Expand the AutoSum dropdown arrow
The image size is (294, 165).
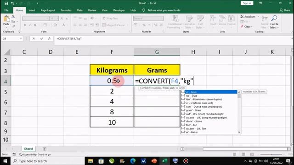pyautogui.click(x=258, y=16)
